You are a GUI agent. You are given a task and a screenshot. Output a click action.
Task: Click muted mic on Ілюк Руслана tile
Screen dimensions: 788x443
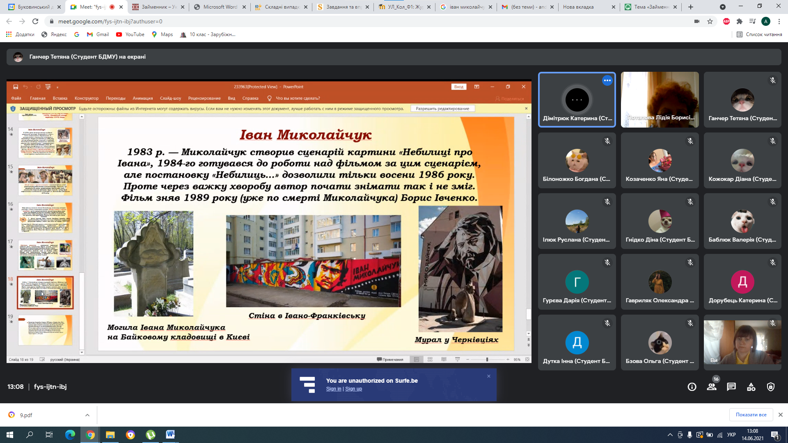coord(607,202)
